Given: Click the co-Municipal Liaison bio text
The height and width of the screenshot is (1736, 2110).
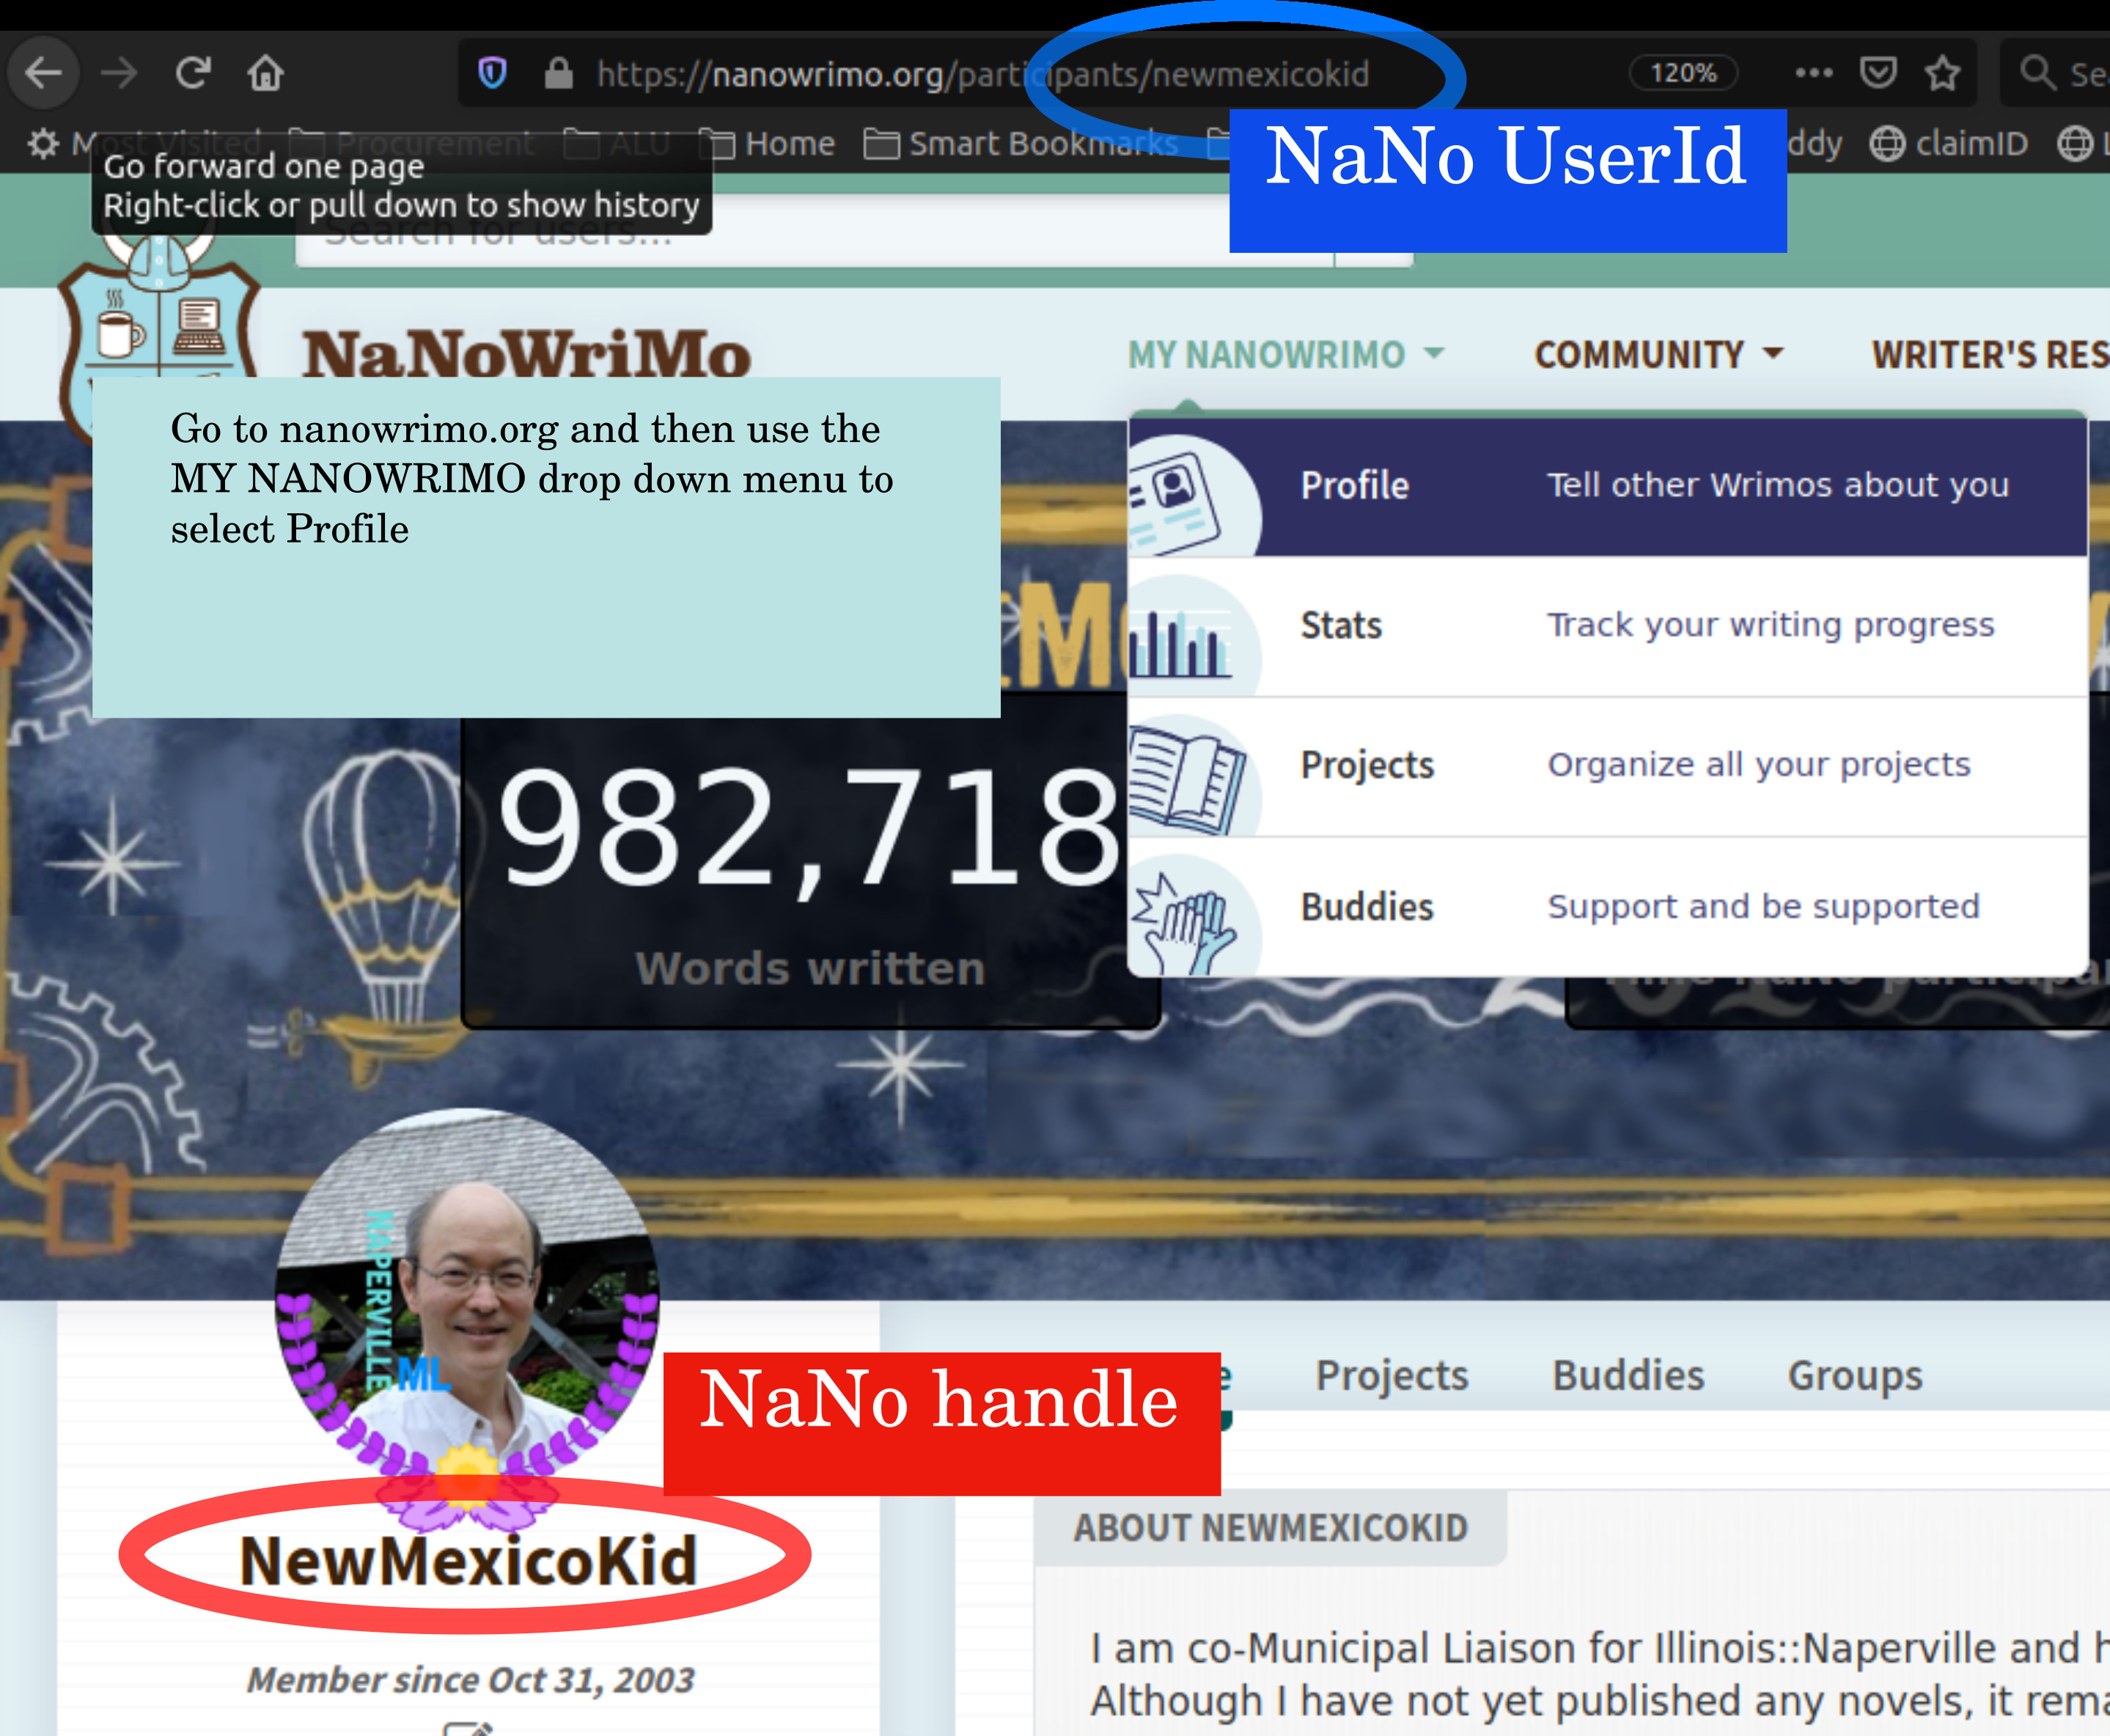Looking at the screenshot, I should coord(1600,1675).
